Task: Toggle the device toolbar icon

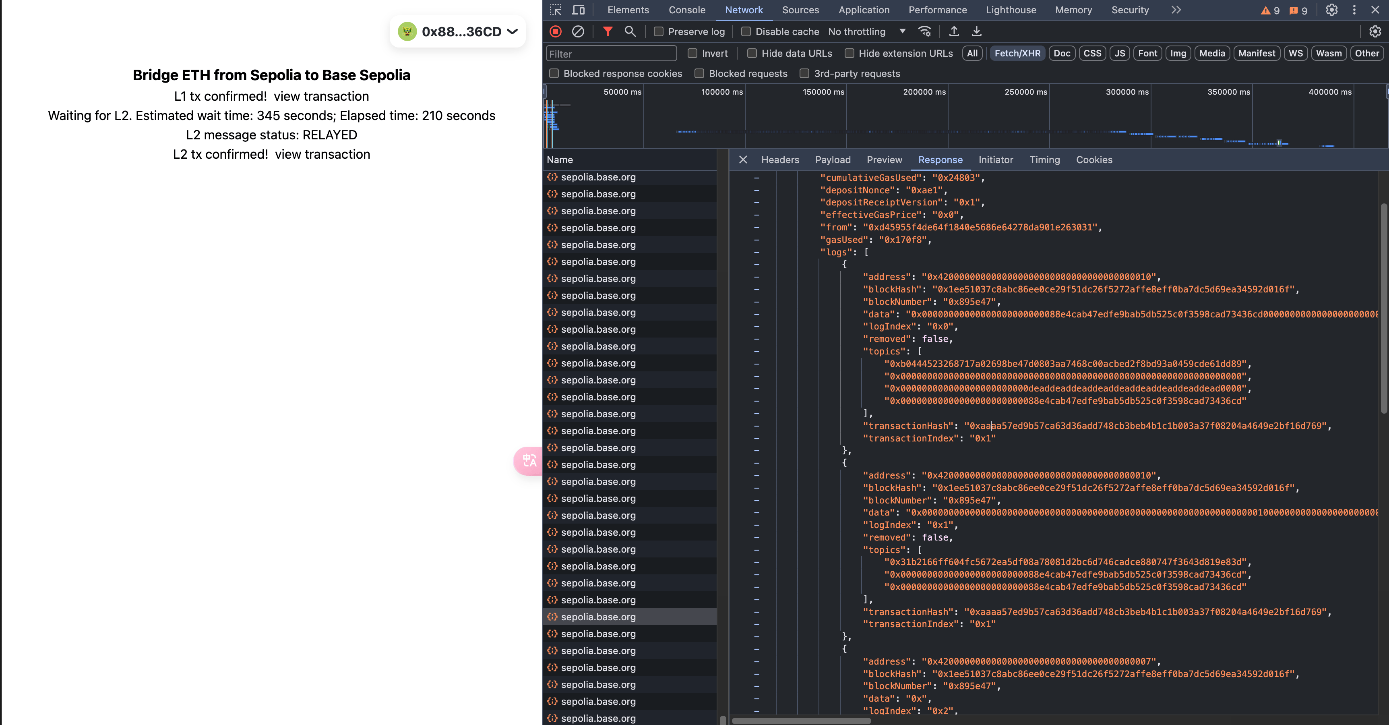Action: 578,10
